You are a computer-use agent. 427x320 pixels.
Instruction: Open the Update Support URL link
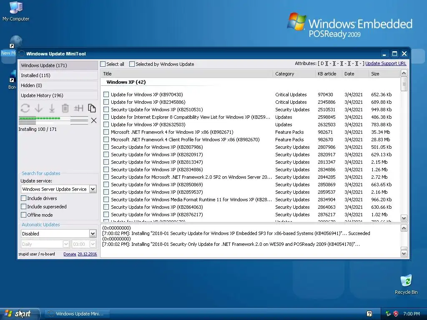pos(386,63)
